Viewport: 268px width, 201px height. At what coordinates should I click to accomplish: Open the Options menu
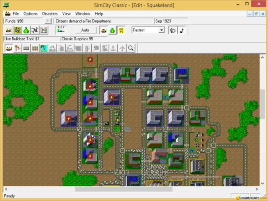click(31, 14)
